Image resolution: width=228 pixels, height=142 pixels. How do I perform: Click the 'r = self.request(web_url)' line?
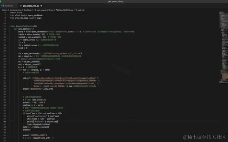click(x=36, y=138)
